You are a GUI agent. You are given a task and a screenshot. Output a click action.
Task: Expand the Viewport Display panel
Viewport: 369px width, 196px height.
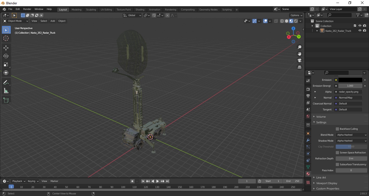327,183
